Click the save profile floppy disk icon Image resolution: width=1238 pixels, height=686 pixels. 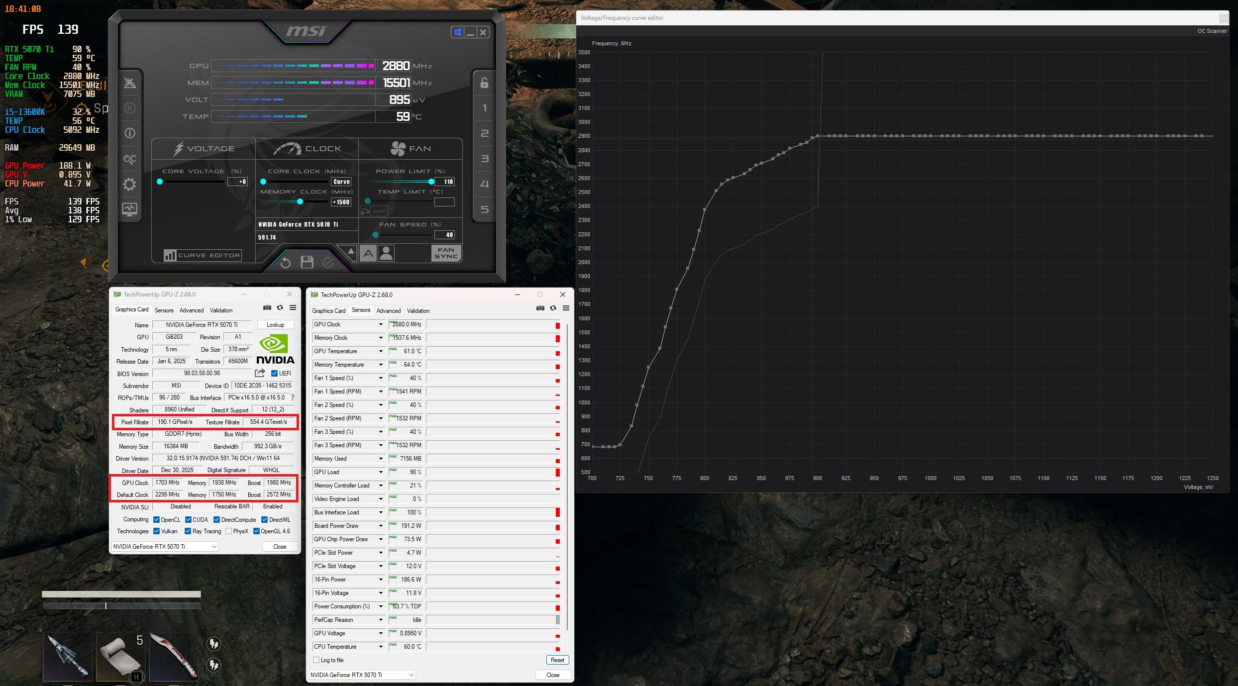(x=307, y=262)
